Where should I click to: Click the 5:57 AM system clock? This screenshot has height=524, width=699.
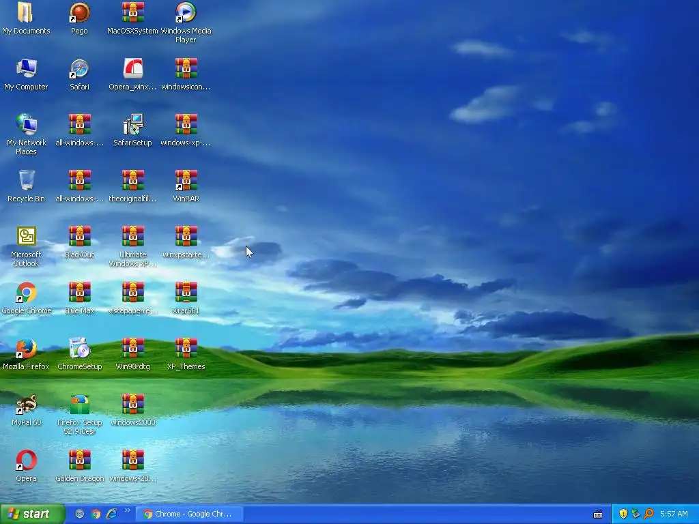(674, 514)
